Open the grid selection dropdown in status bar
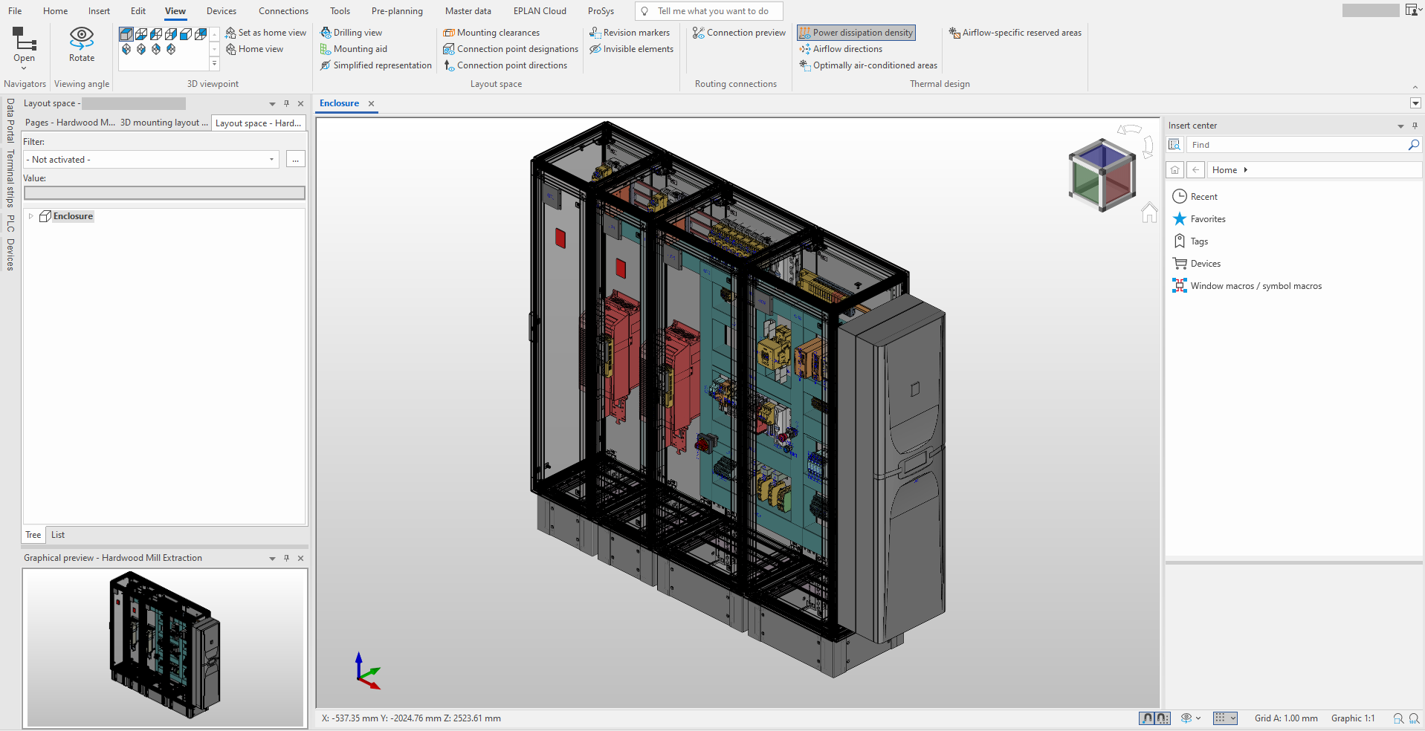 click(x=1232, y=718)
